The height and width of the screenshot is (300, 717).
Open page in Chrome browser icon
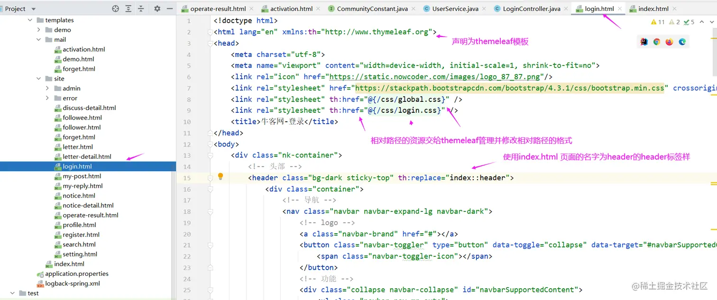tap(657, 42)
